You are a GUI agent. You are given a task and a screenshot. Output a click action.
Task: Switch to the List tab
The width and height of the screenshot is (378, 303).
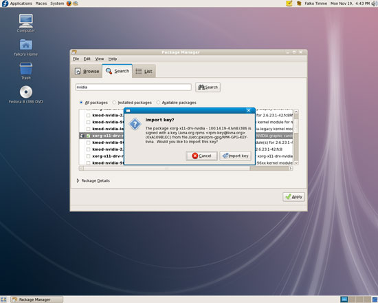click(x=144, y=72)
